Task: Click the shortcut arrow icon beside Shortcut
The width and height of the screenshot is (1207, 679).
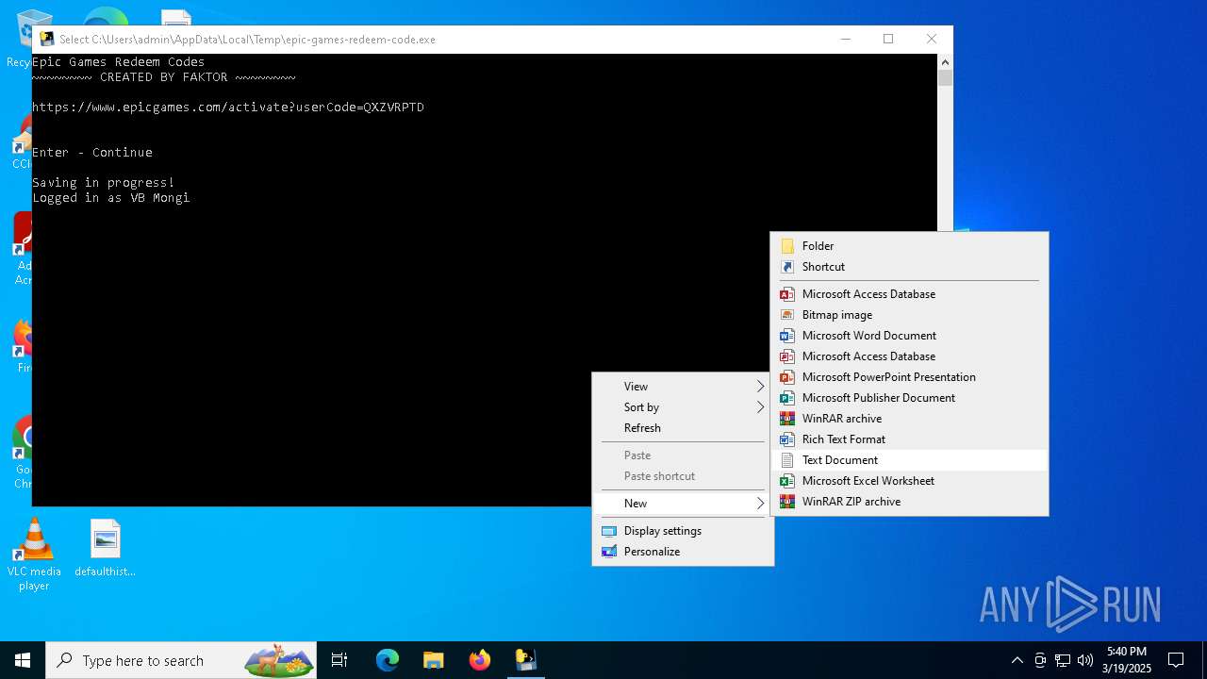Action: tap(787, 267)
